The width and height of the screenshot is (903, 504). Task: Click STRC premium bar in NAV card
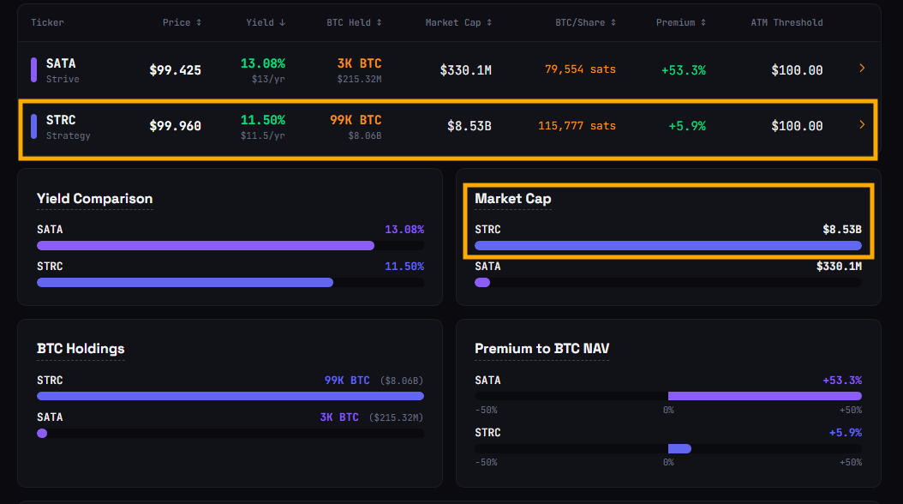coord(679,448)
